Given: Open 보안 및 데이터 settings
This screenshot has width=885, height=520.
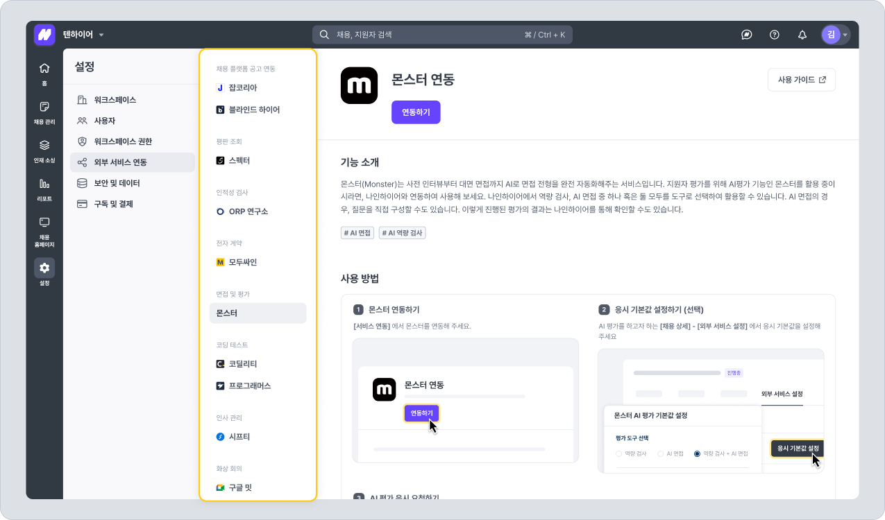Looking at the screenshot, I should pos(132,183).
